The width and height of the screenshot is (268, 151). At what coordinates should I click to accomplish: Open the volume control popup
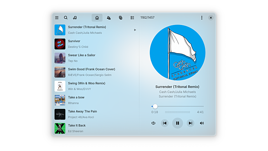point(202,123)
